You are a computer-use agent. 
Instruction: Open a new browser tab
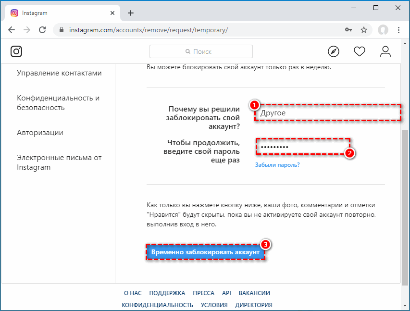click(x=131, y=13)
